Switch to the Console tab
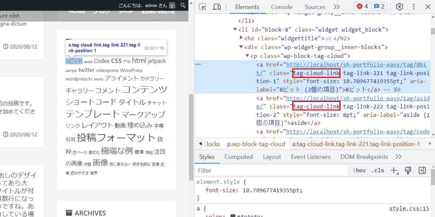The width and height of the screenshot is (435, 217). pos(282,7)
